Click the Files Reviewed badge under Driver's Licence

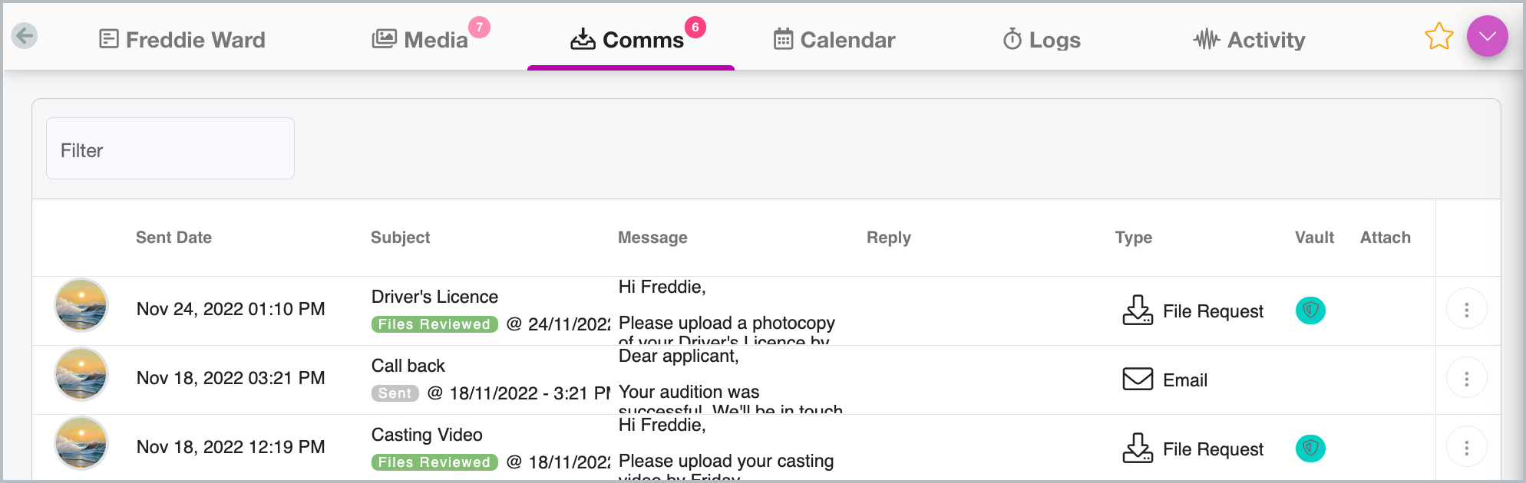coord(434,324)
